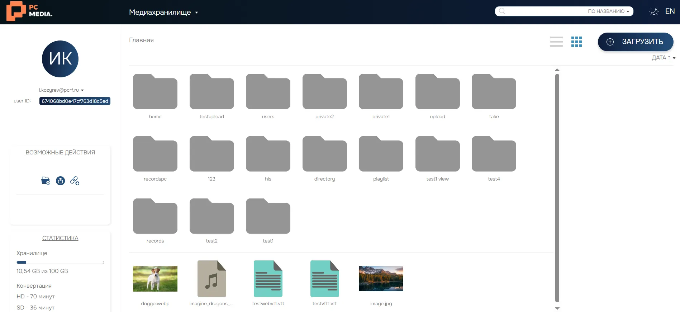Open the test2 folder
This screenshot has height=312, width=680.
click(x=211, y=216)
